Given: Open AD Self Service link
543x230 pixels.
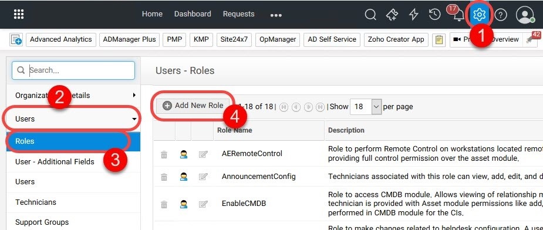Looking at the screenshot, I should [332, 39].
